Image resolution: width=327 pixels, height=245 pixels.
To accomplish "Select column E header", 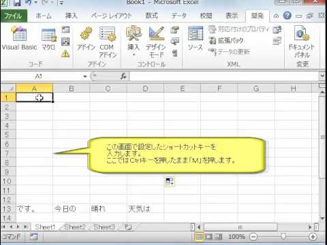I will (183, 88).
